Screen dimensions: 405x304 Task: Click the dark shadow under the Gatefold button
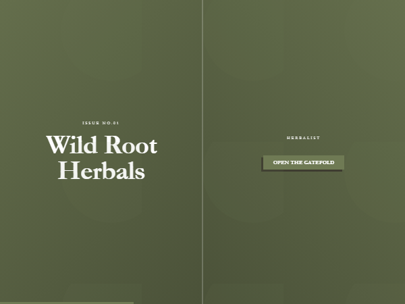[302, 171]
